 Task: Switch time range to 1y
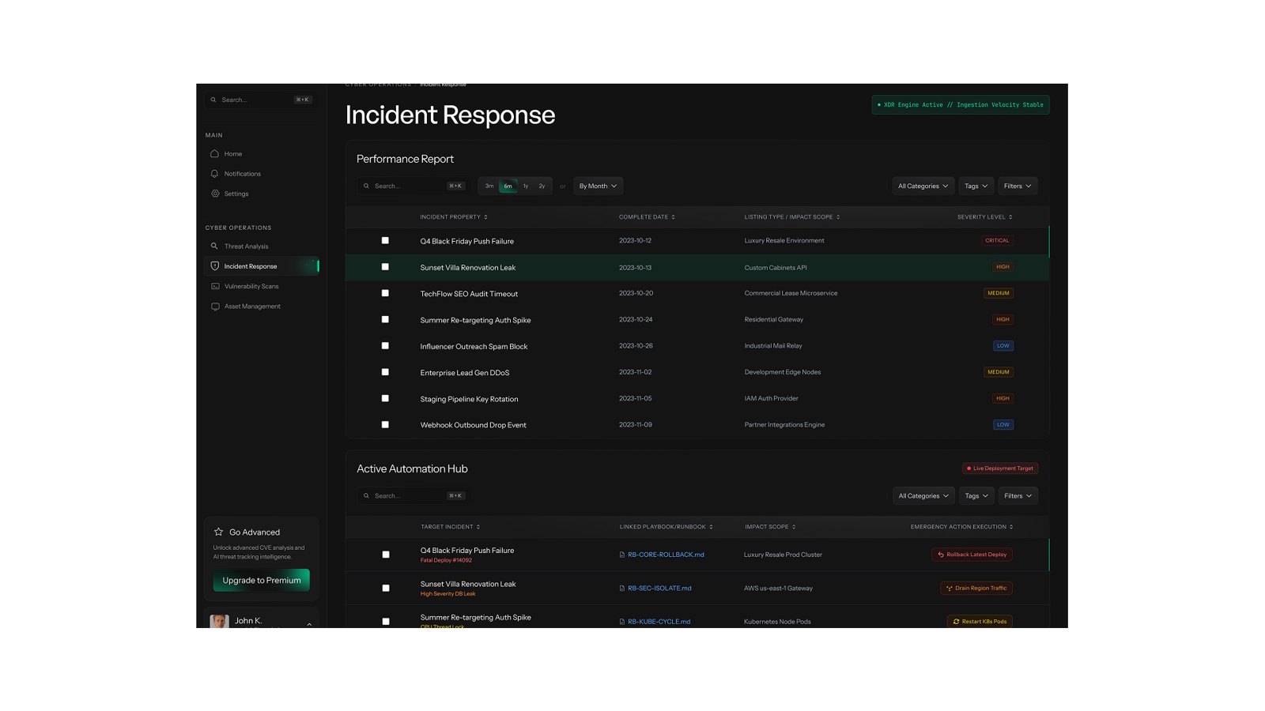coord(526,186)
